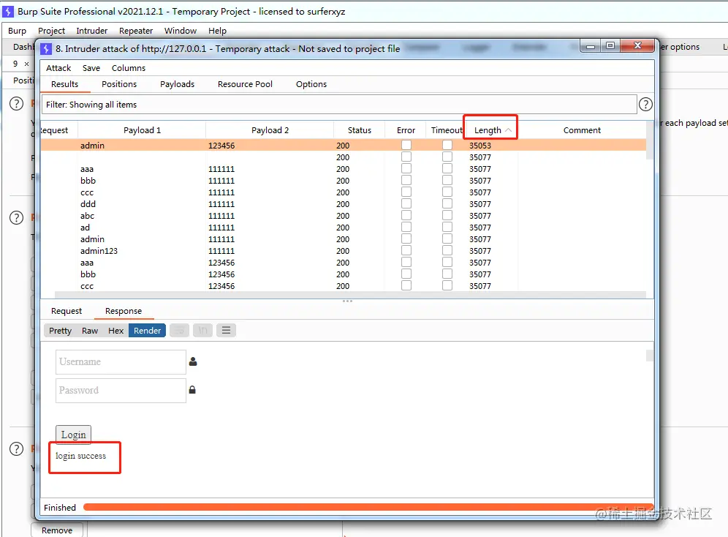Toggle Timeout checkbox in bbb 111111 row

447,180
